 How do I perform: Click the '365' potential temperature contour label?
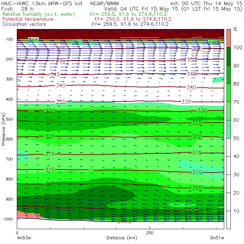(x=33, y=40)
